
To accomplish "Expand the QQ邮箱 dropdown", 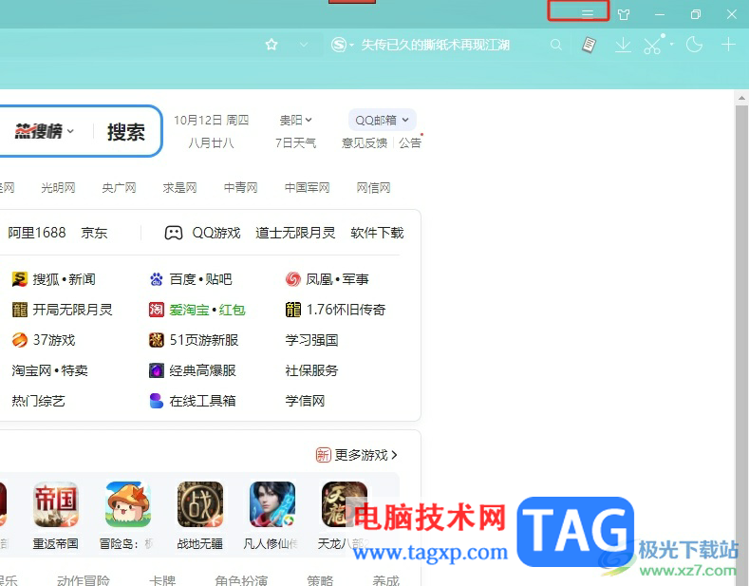I will pos(383,120).
